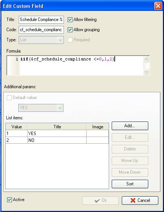Click inside the Formula editor

pyautogui.click(x=81, y=65)
